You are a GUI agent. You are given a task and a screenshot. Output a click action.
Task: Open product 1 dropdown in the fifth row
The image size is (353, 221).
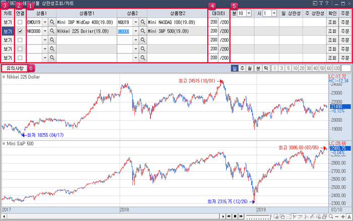tap(45, 58)
